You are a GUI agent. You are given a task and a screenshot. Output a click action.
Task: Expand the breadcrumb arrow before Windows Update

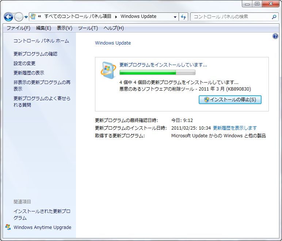(116, 16)
